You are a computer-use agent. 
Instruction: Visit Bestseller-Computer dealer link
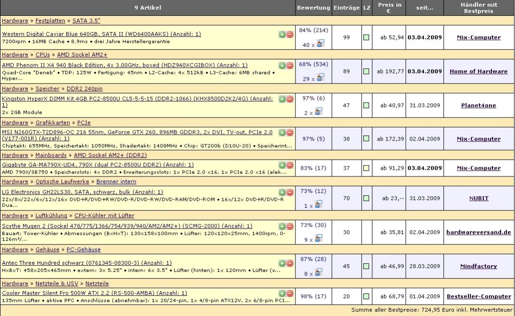[x=478, y=296]
